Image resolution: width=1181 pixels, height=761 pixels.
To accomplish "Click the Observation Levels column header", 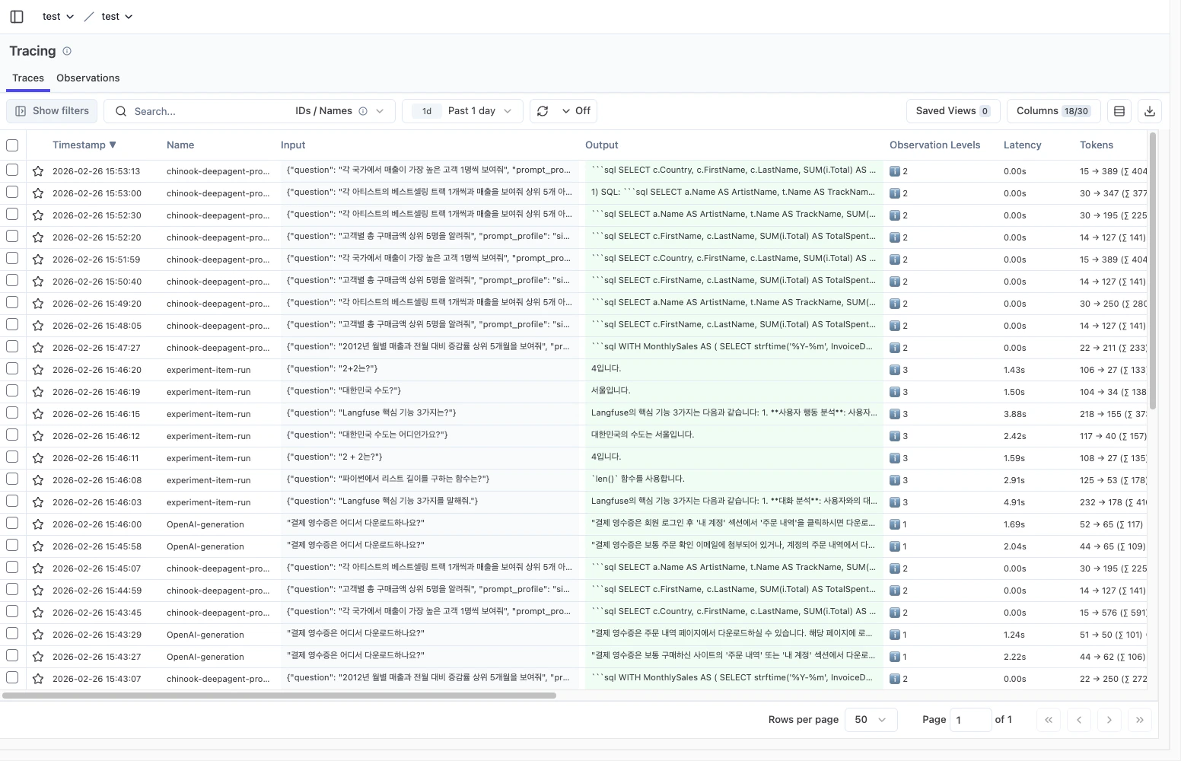I will 935,145.
